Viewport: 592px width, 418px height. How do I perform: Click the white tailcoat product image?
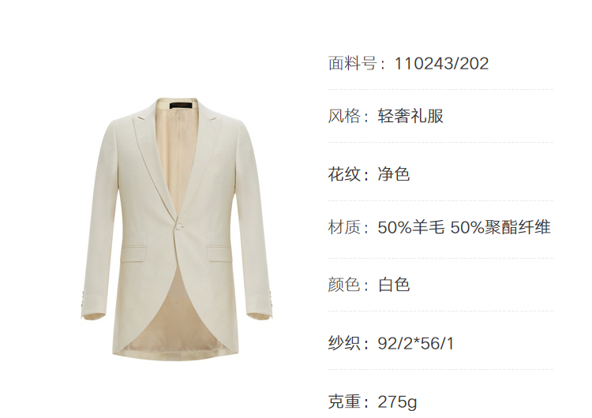(176, 228)
